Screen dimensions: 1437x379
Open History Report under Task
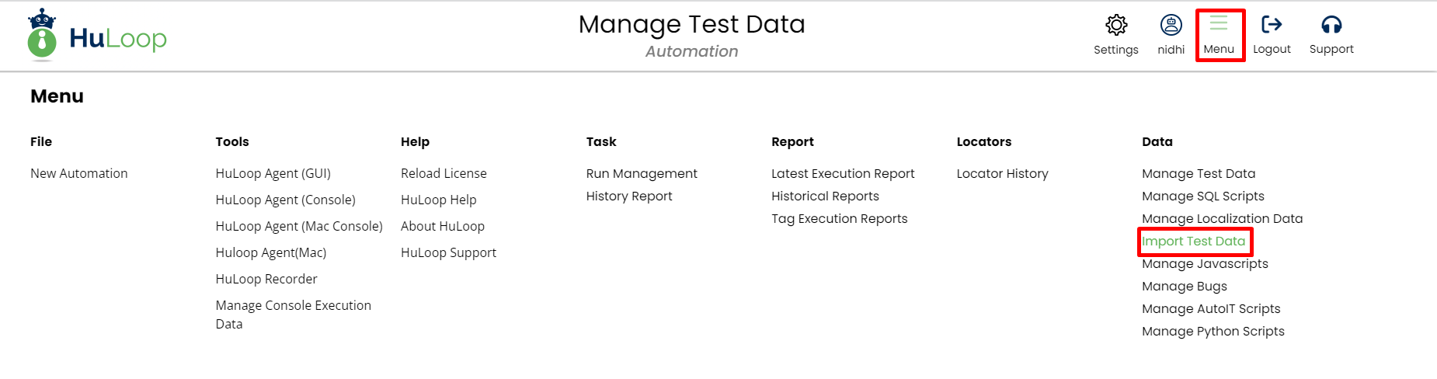pos(629,196)
